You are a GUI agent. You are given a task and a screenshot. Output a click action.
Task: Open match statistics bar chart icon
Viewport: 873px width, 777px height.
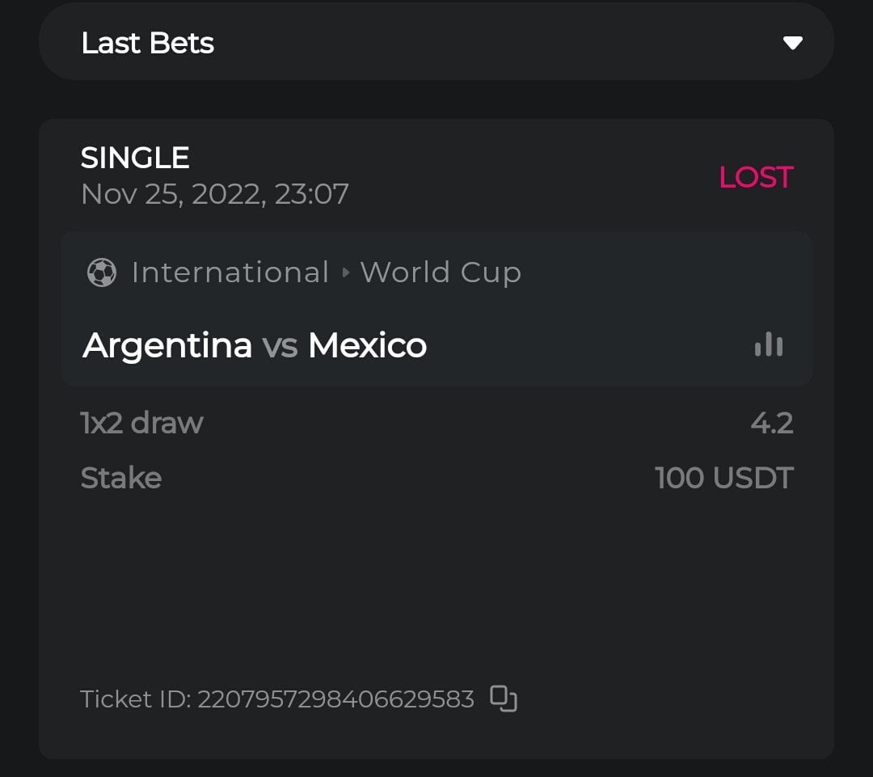coord(768,345)
